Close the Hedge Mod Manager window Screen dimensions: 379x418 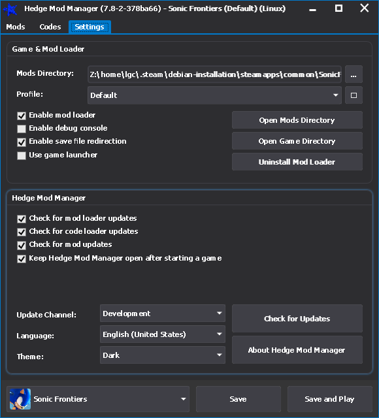(365, 8)
